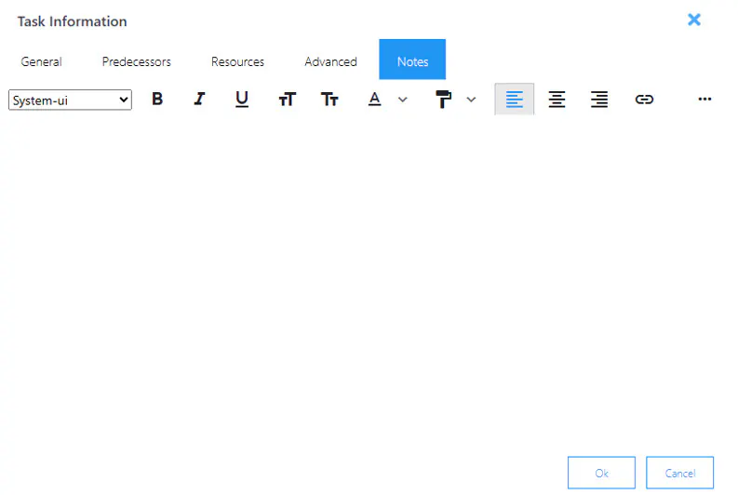The width and height of the screenshot is (738, 495).
Task: Open the Predecessors tab
Action: point(137,61)
